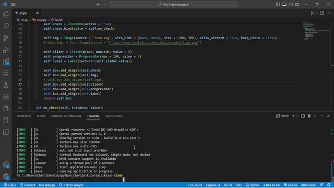Open editor more actions ellipsis
This screenshot has height=188, width=334.
[x=328, y=13]
